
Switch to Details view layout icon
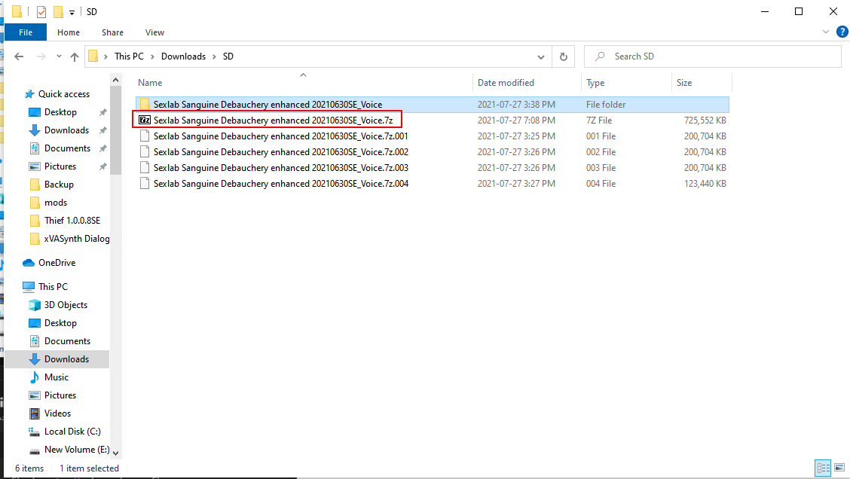pos(823,468)
